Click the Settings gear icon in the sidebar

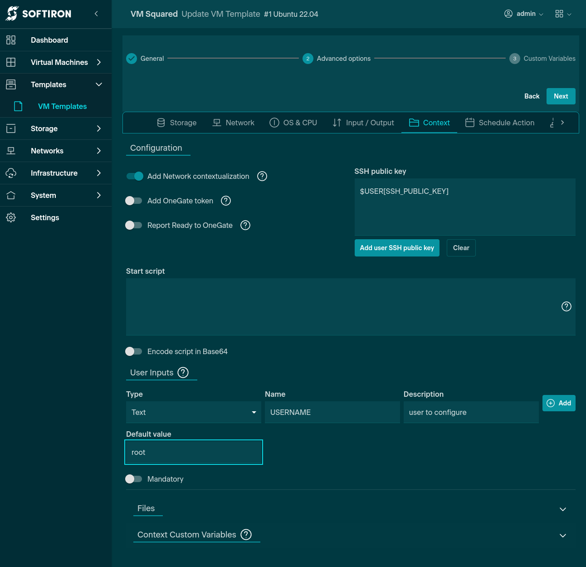tap(11, 217)
